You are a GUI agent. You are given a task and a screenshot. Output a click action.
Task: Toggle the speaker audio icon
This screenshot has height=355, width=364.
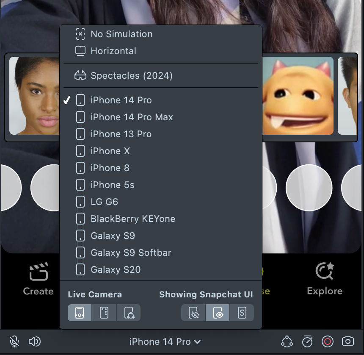coord(34,341)
